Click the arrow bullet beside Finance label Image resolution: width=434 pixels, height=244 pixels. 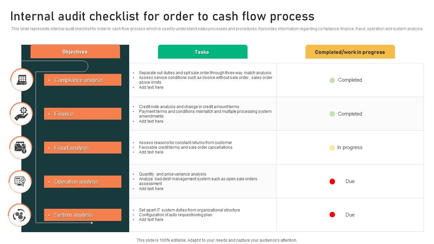[x=49, y=114]
